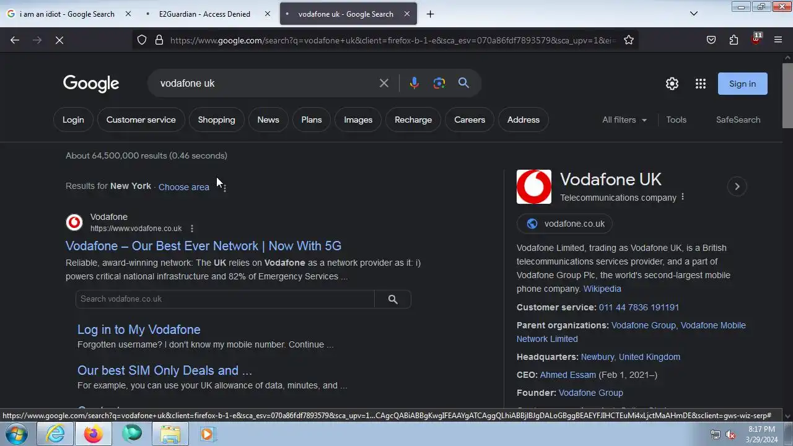Launch Internet Explorer from taskbar

[x=56, y=434]
